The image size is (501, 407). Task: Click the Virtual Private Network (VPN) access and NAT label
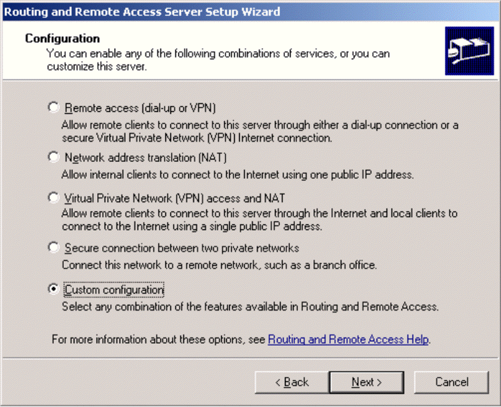(175, 198)
